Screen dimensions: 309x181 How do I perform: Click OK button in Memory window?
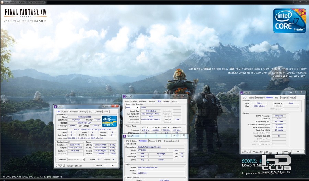(298, 152)
